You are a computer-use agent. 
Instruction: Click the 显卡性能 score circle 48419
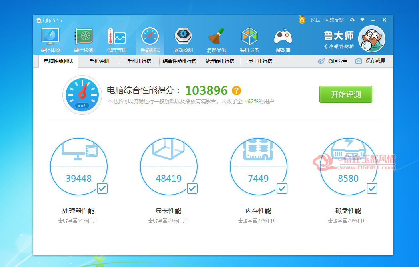[x=169, y=167]
